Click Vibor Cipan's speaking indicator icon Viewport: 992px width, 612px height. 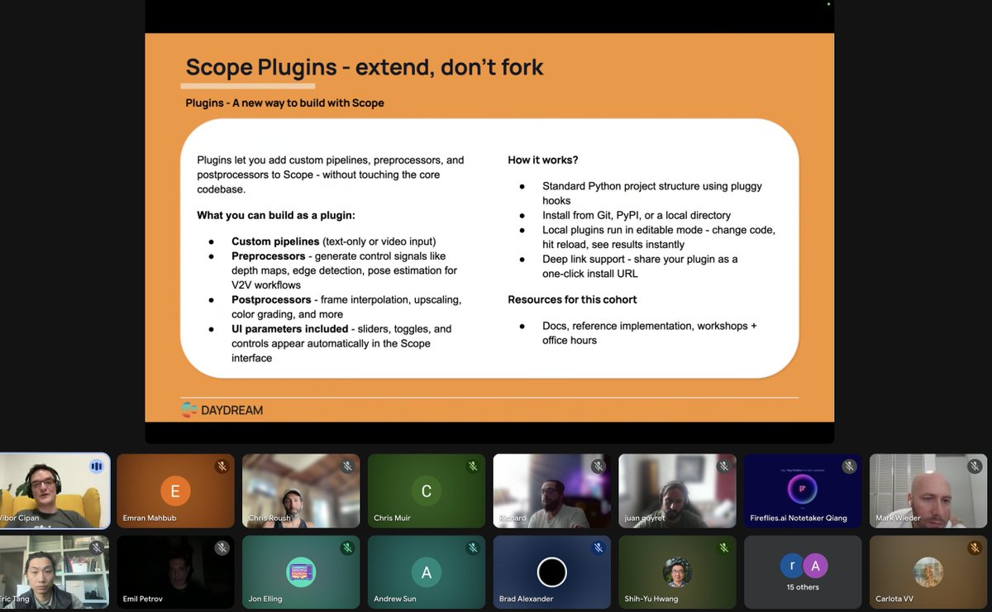tap(96, 466)
